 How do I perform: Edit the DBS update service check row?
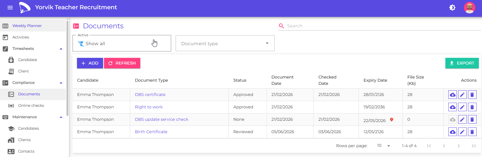[462, 119]
